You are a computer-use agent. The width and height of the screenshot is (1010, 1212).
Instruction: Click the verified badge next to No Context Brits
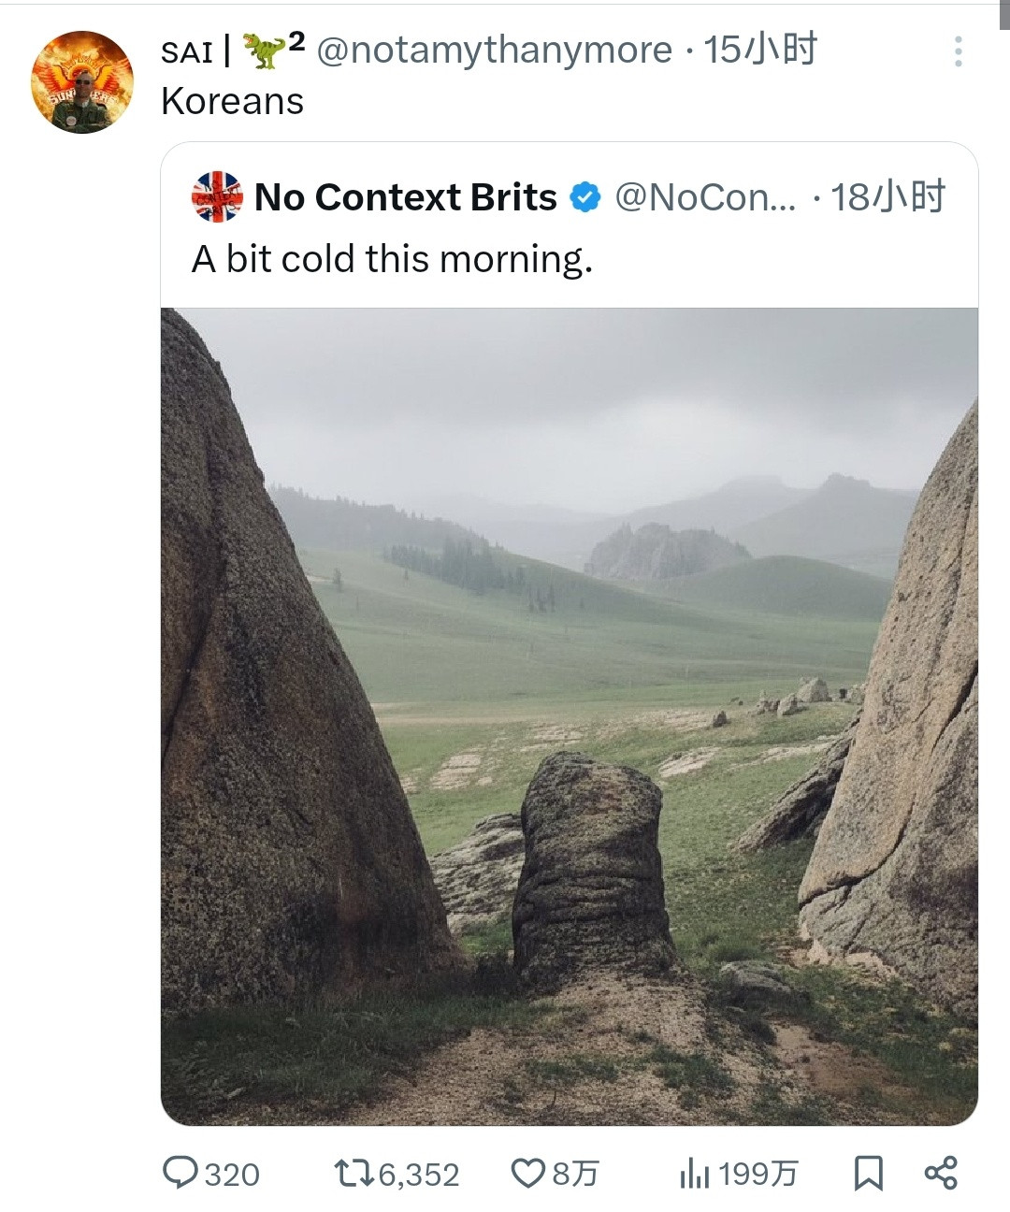click(x=584, y=196)
